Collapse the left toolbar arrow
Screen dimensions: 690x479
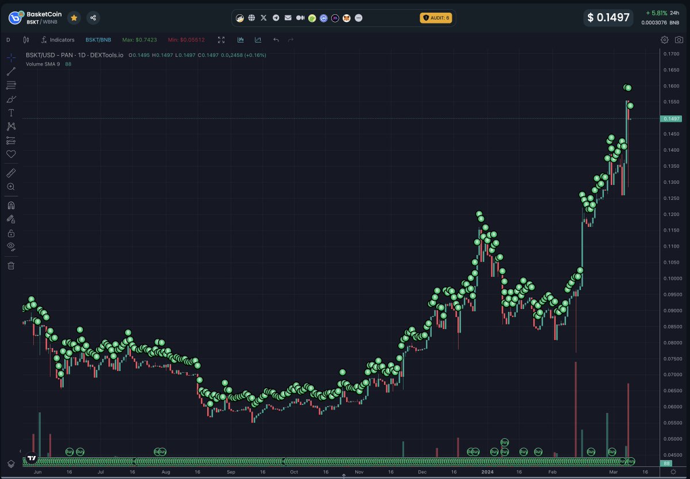(x=21, y=451)
